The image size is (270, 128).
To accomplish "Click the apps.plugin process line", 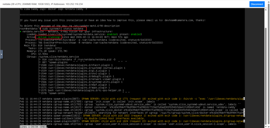I will [x=74, y=88].
